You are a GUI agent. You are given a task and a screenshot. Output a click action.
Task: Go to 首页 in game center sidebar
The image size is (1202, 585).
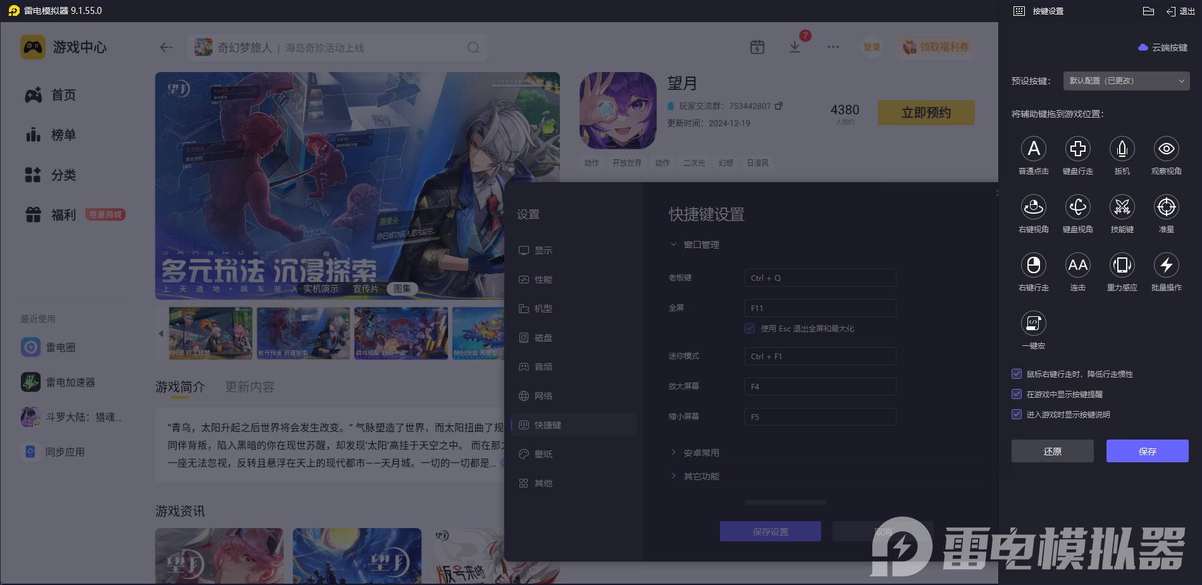[51, 95]
